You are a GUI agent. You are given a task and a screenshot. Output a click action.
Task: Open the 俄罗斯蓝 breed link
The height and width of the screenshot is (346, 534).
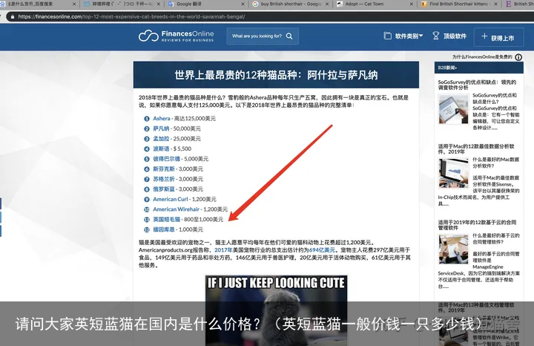[x=164, y=189]
